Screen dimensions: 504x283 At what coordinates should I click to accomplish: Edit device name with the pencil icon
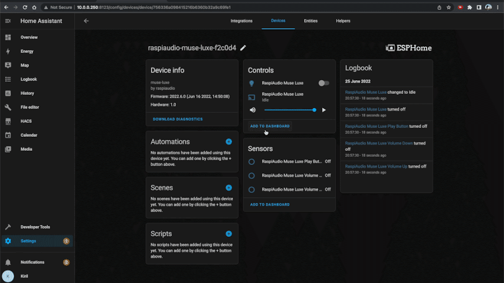[243, 48]
